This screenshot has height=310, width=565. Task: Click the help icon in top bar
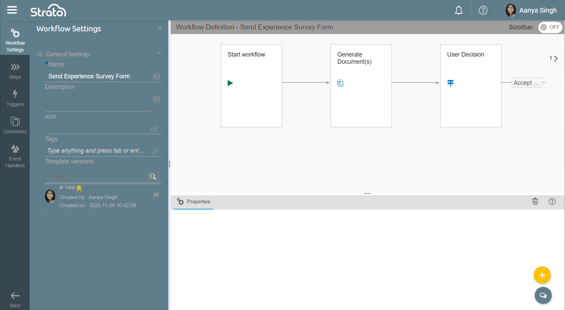(x=483, y=11)
